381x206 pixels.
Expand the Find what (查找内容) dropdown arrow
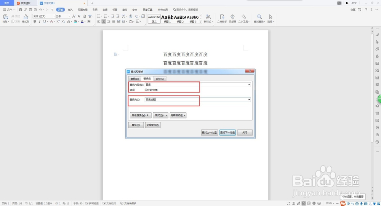249,85
